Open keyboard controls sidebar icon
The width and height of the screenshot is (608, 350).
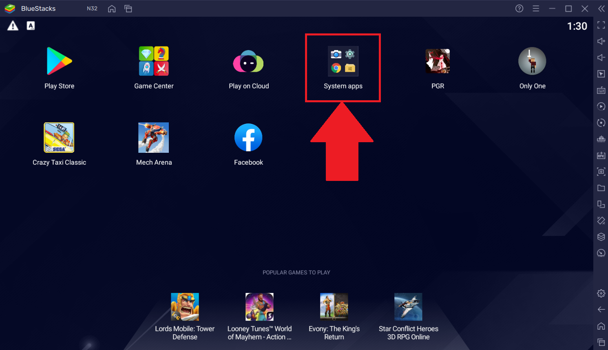pyautogui.click(x=601, y=90)
